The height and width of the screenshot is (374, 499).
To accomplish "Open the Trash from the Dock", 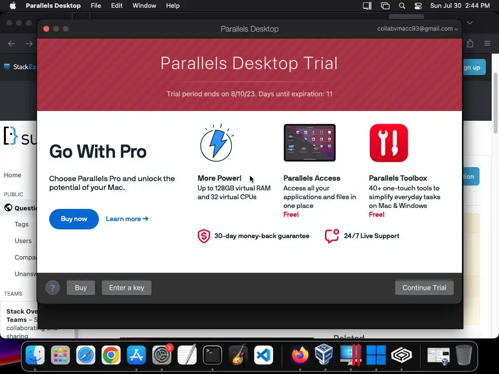I will pos(464,355).
